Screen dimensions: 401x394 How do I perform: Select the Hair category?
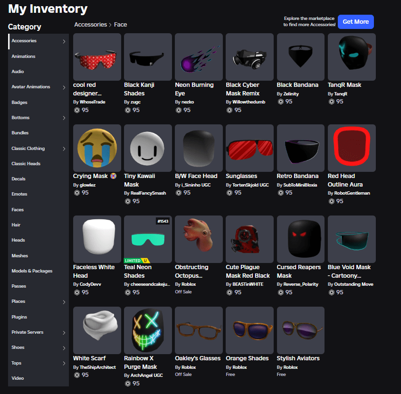16,225
